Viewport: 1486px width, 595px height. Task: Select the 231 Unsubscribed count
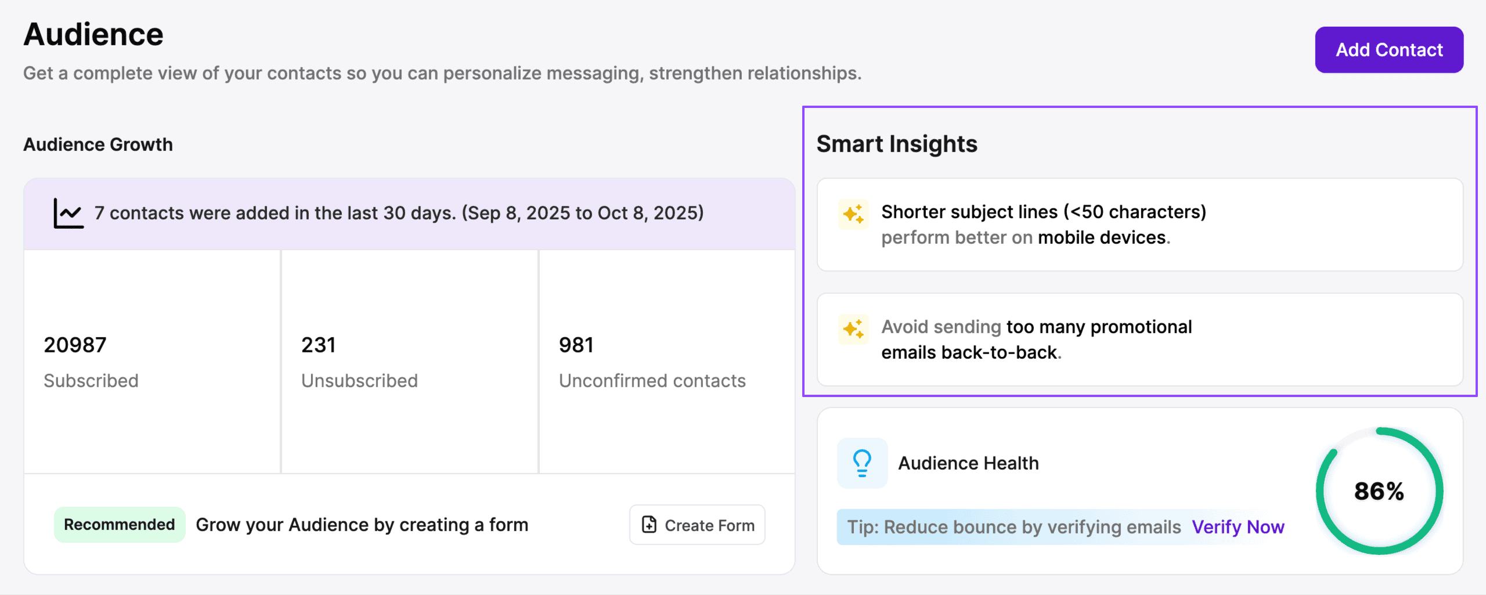319,345
